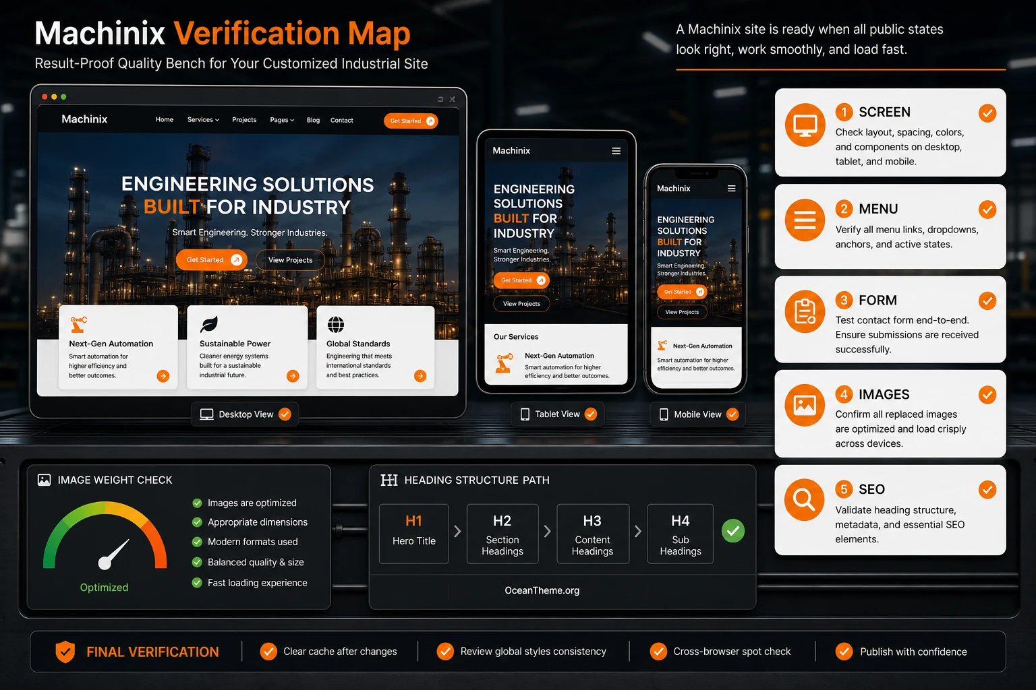Click the robot arm icon on desktop Next-Gen Automation card
1036x690 pixels.
78,324
